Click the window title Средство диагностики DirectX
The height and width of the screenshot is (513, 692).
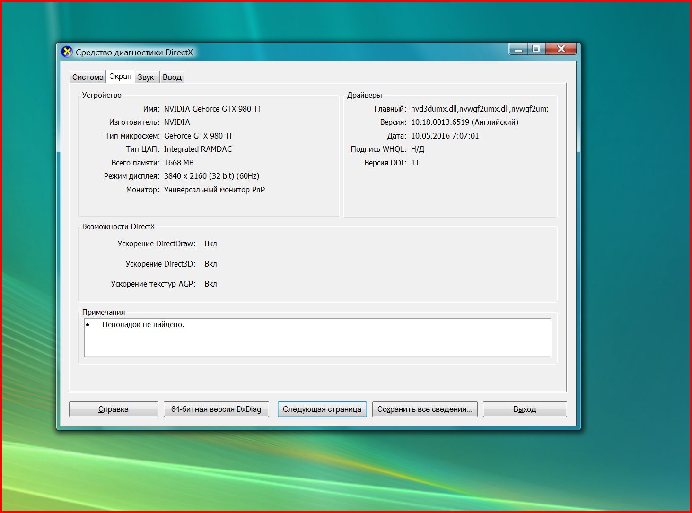[x=134, y=52]
